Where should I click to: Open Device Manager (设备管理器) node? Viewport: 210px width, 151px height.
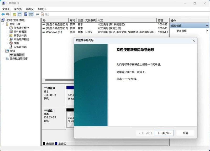coord(20,47)
